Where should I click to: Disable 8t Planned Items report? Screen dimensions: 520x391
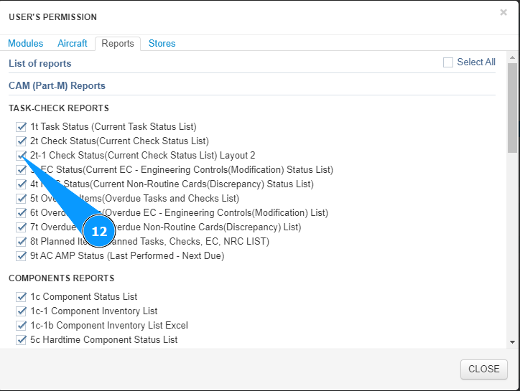click(22, 242)
